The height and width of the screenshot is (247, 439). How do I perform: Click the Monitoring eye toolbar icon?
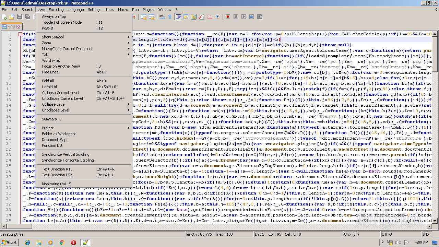(217, 17)
